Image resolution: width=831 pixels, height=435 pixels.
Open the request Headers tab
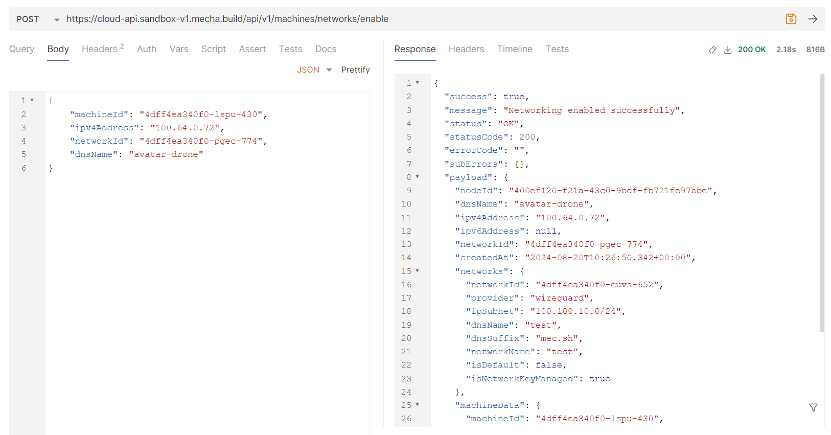coord(103,49)
